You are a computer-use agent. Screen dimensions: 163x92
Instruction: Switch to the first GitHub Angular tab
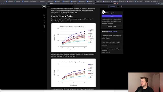click(x=98, y=1)
